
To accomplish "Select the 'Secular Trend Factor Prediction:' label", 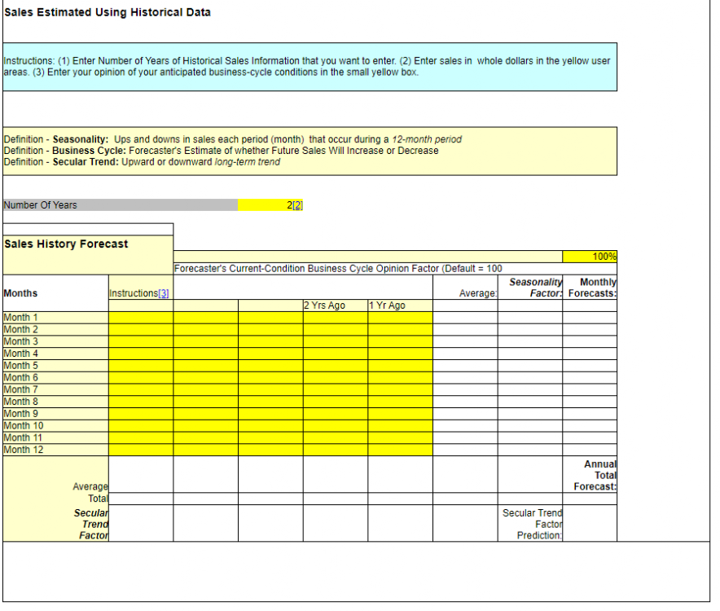I will 532,524.
